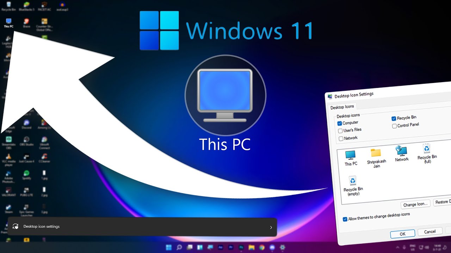Select Shriprakash Jain folder in icon list

(376, 158)
